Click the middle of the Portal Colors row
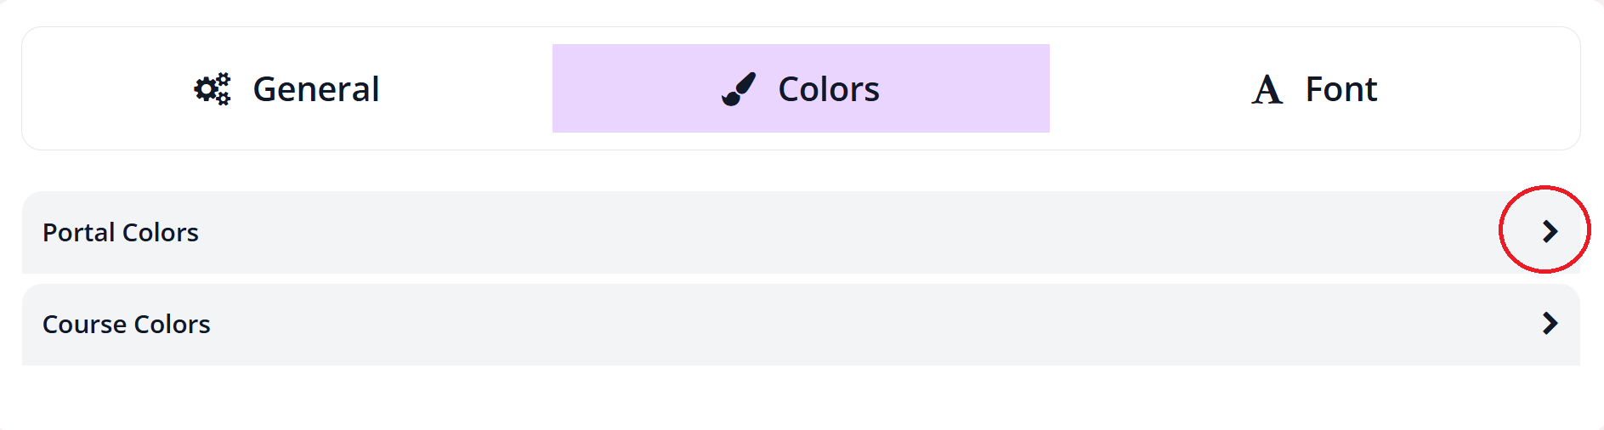The height and width of the screenshot is (430, 1604). tap(800, 232)
